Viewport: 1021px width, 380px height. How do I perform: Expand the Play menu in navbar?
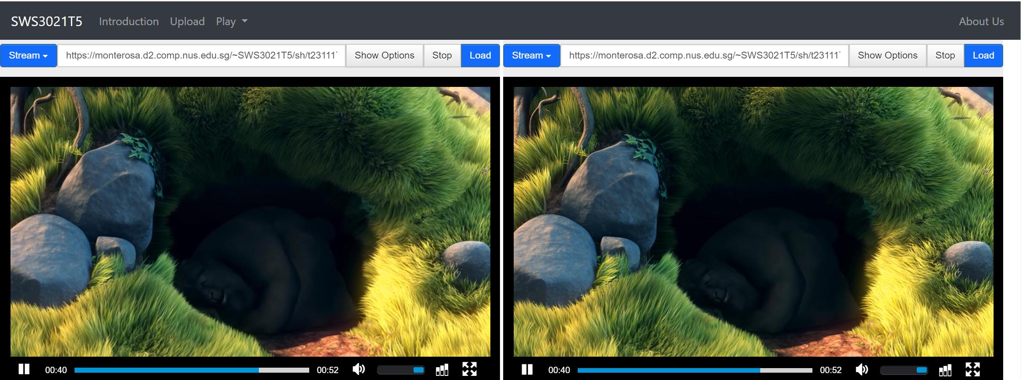[x=231, y=21]
